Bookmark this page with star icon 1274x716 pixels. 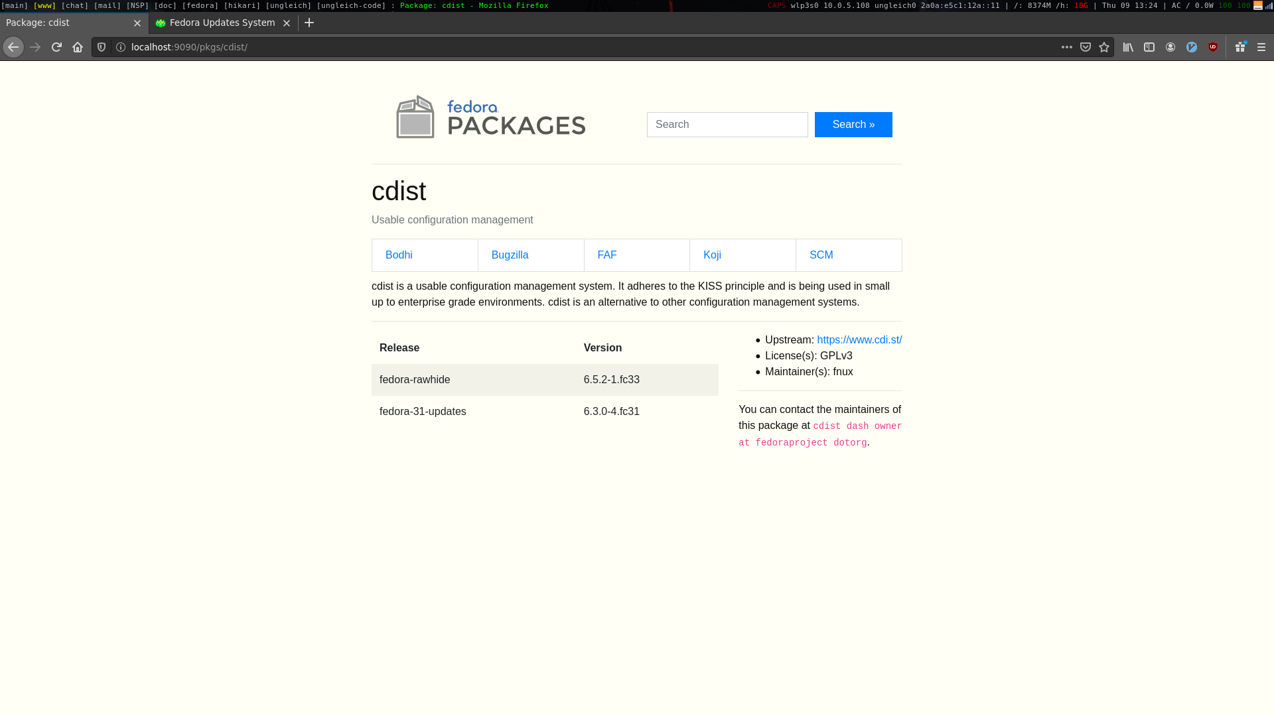(x=1104, y=47)
